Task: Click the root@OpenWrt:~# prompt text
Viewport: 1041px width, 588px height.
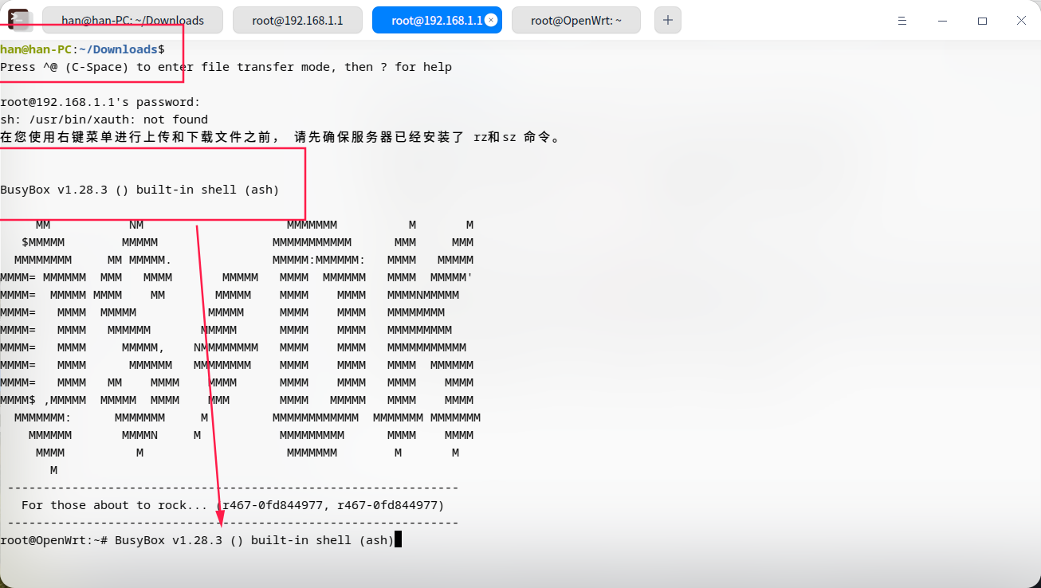Action: point(53,540)
